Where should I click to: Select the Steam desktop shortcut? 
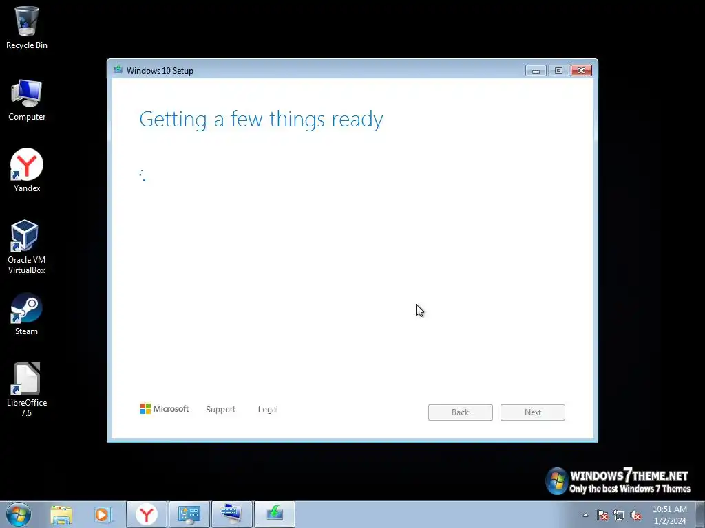pyautogui.click(x=27, y=314)
